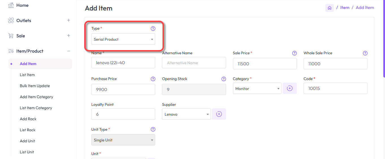Viewport: 385px width, 159px height.
Task: Click help icon beside Sale Price
Action: click(x=294, y=53)
